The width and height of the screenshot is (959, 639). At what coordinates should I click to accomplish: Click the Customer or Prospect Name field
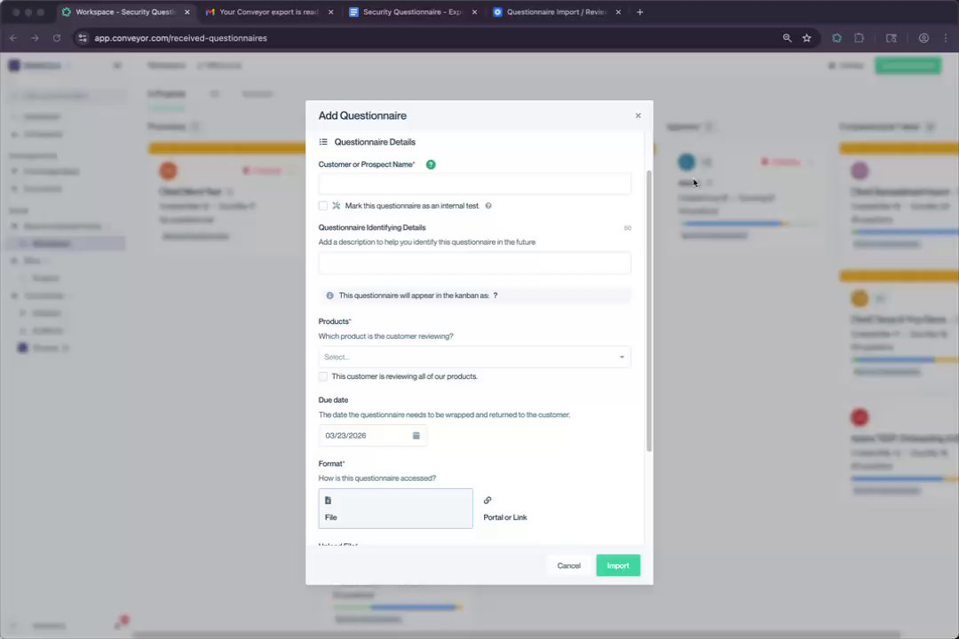474,184
